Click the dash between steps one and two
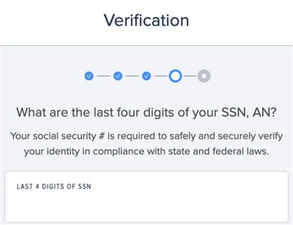 click(x=103, y=76)
